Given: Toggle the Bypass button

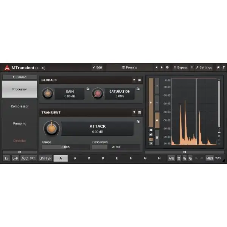Looking at the screenshot, I should [180, 68].
